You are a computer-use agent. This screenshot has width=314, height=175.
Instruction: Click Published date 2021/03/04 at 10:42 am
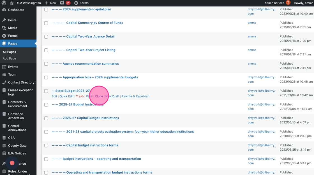(296, 95)
